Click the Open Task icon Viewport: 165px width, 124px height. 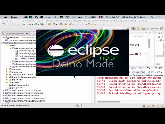(65, 24)
